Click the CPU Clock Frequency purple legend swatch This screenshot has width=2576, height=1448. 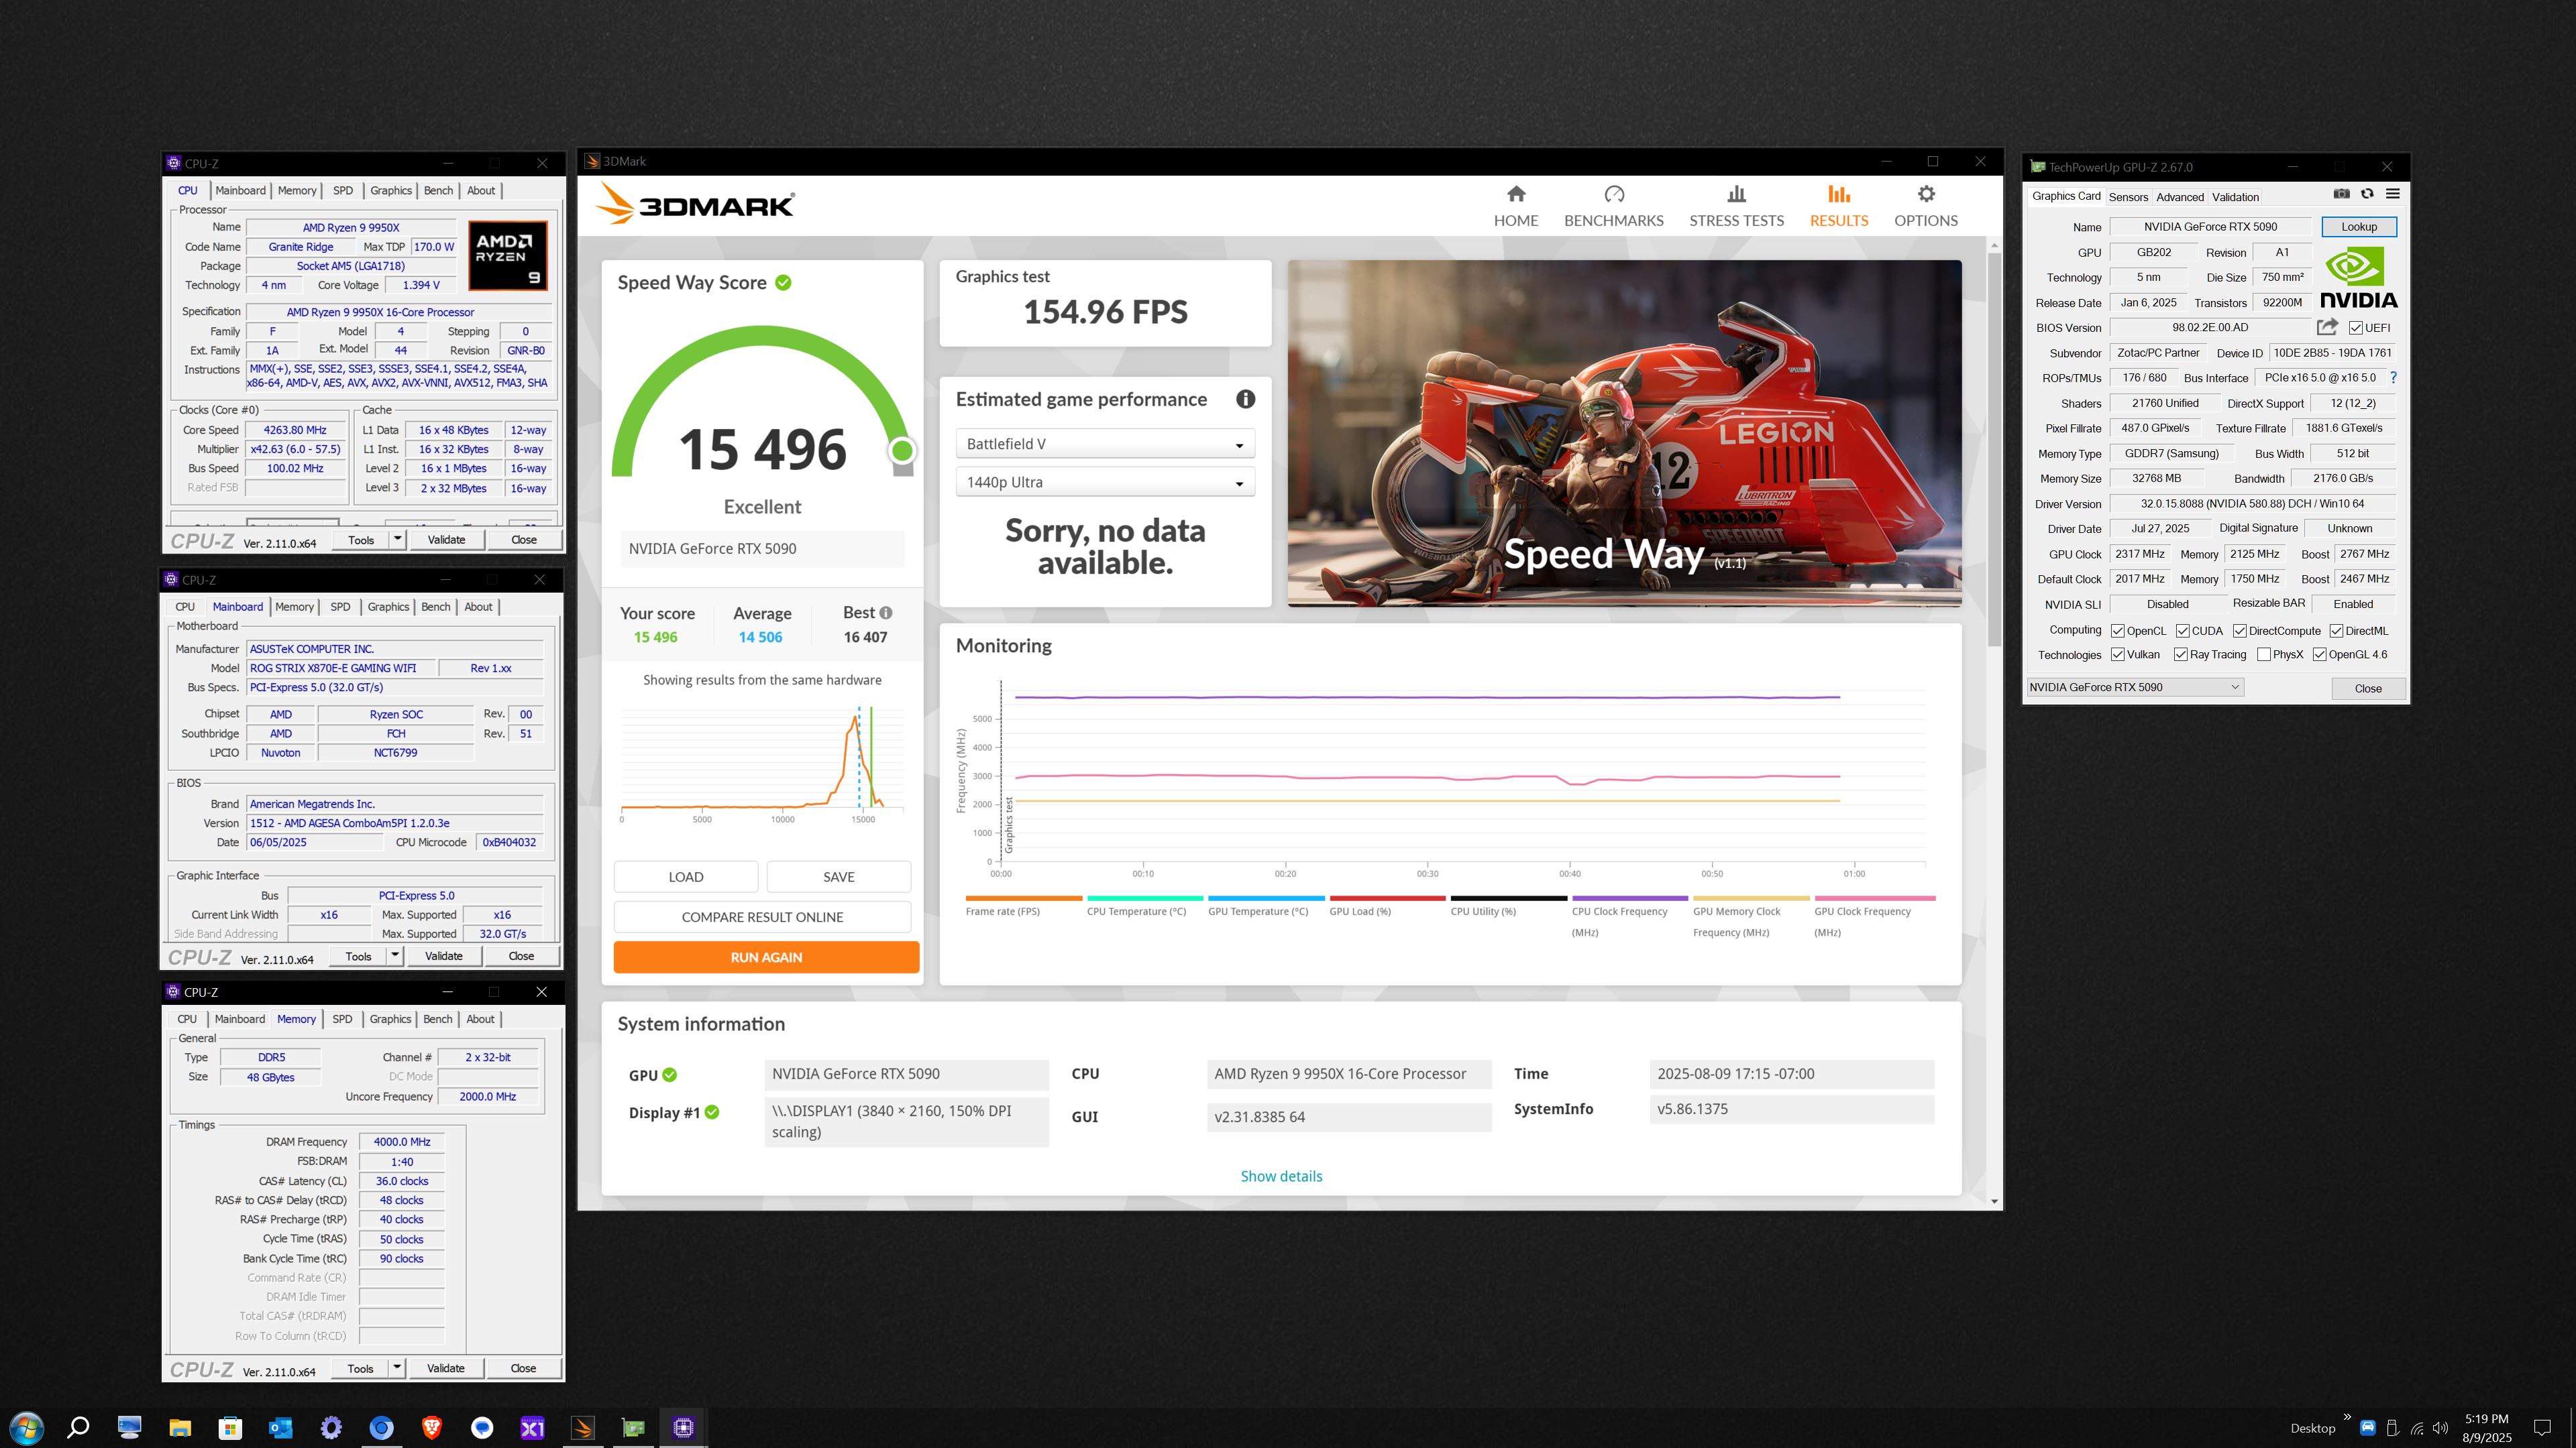point(1630,898)
